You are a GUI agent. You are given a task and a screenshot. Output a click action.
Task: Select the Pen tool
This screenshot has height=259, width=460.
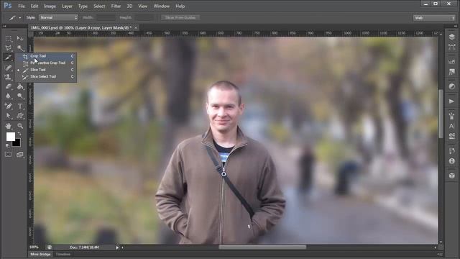coord(8,106)
